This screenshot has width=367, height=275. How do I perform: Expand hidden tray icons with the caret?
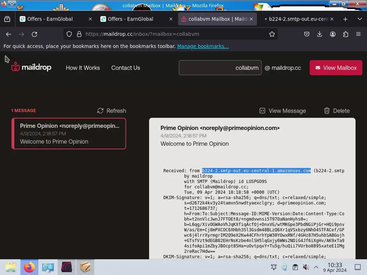click(316, 267)
